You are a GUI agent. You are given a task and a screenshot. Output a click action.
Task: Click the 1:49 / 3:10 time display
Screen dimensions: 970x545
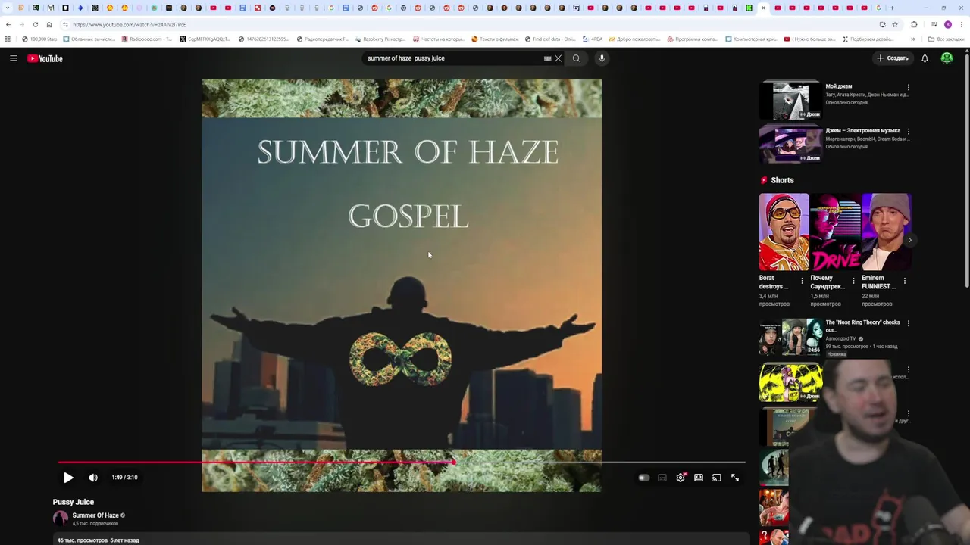125,478
